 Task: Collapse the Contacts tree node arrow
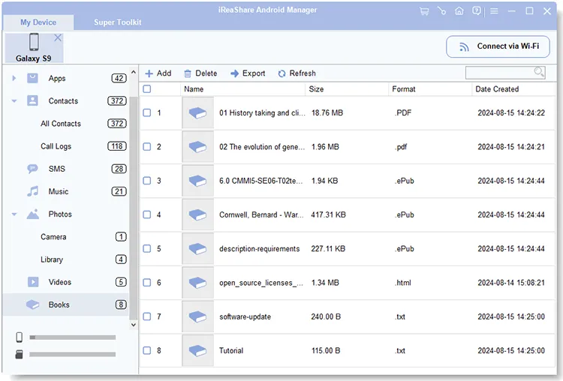[14, 100]
